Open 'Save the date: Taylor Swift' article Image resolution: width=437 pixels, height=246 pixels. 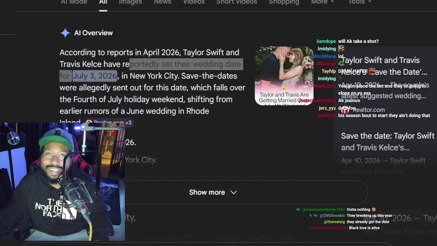pyautogui.click(x=387, y=142)
